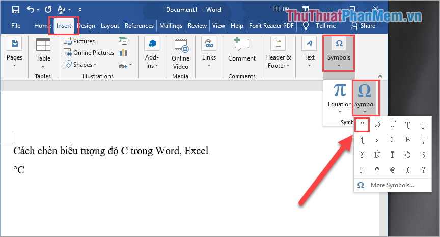
Task: Click the heading text 'Cách chèn biểu tượng độ C'
Action: (70, 151)
